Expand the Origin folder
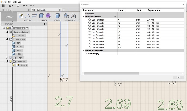The width and height of the screenshot is (187, 111). coord(7,58)
